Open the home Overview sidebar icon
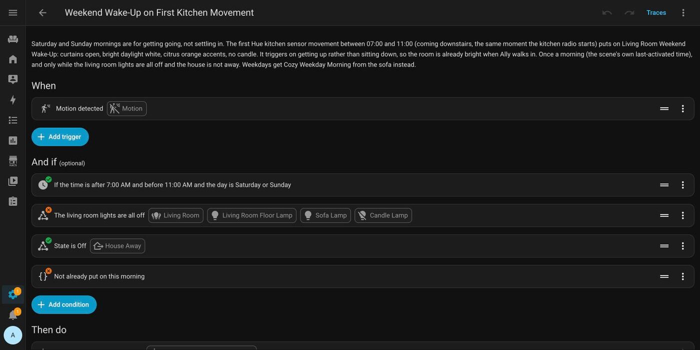 [x=13, y=59]
